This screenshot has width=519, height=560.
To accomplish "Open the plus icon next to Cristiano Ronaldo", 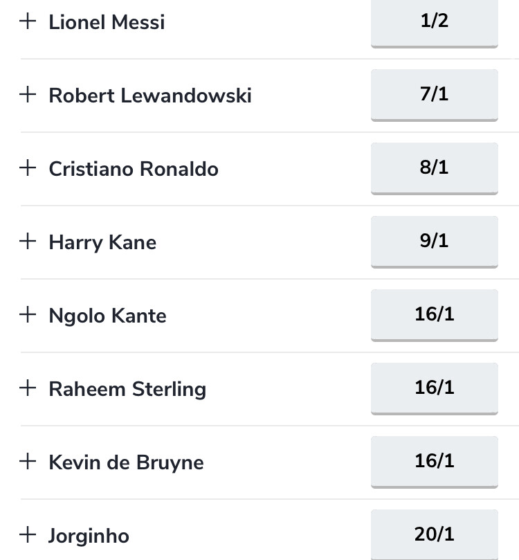I will (x=28, y=168).
